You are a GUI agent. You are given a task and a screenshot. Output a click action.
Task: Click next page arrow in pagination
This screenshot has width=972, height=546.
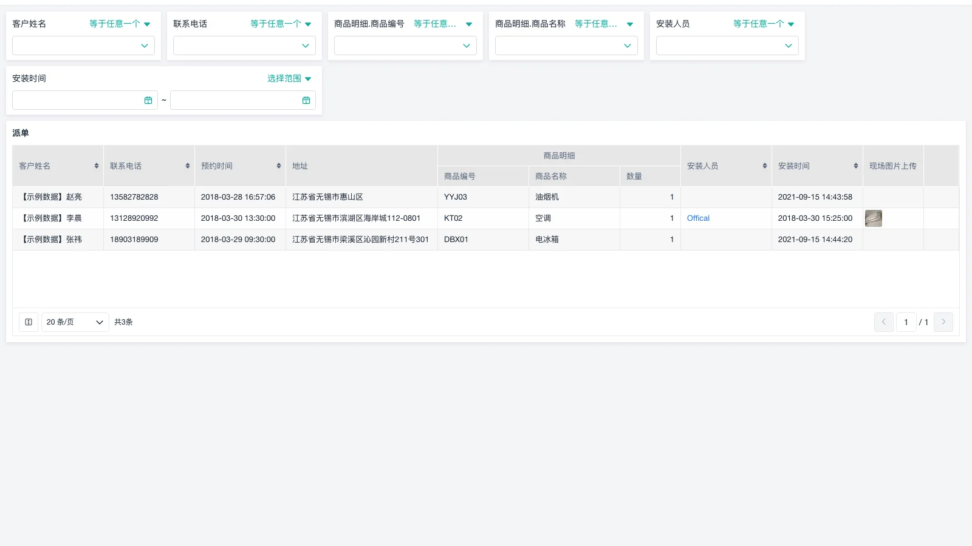(943, 322)
